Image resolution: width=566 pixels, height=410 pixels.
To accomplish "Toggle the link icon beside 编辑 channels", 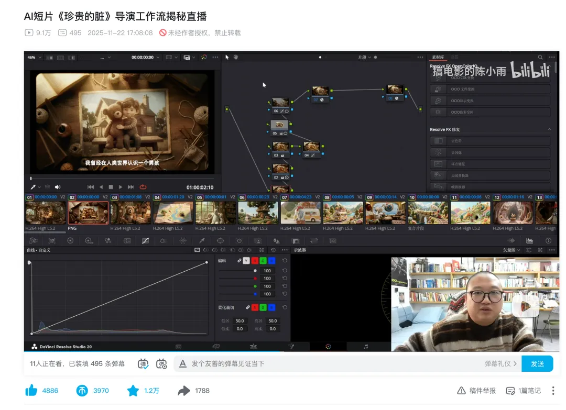I will tap(239, 260).
